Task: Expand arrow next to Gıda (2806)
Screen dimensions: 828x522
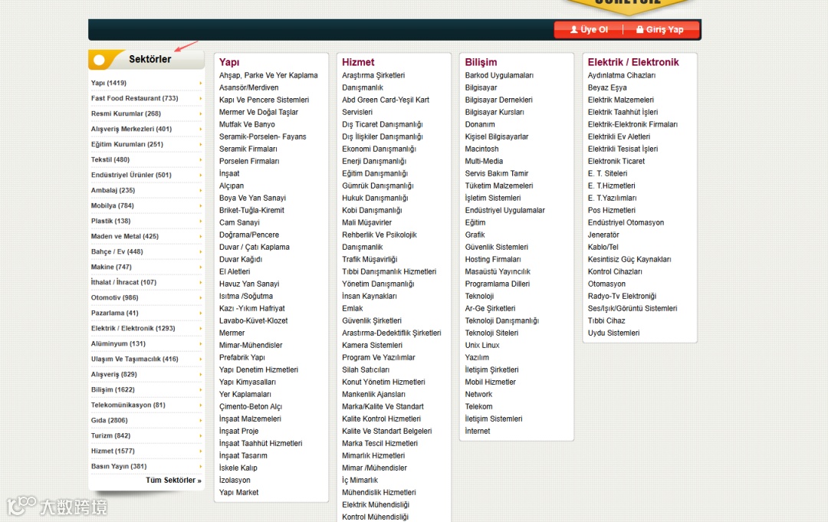Action: coord(201,420)
